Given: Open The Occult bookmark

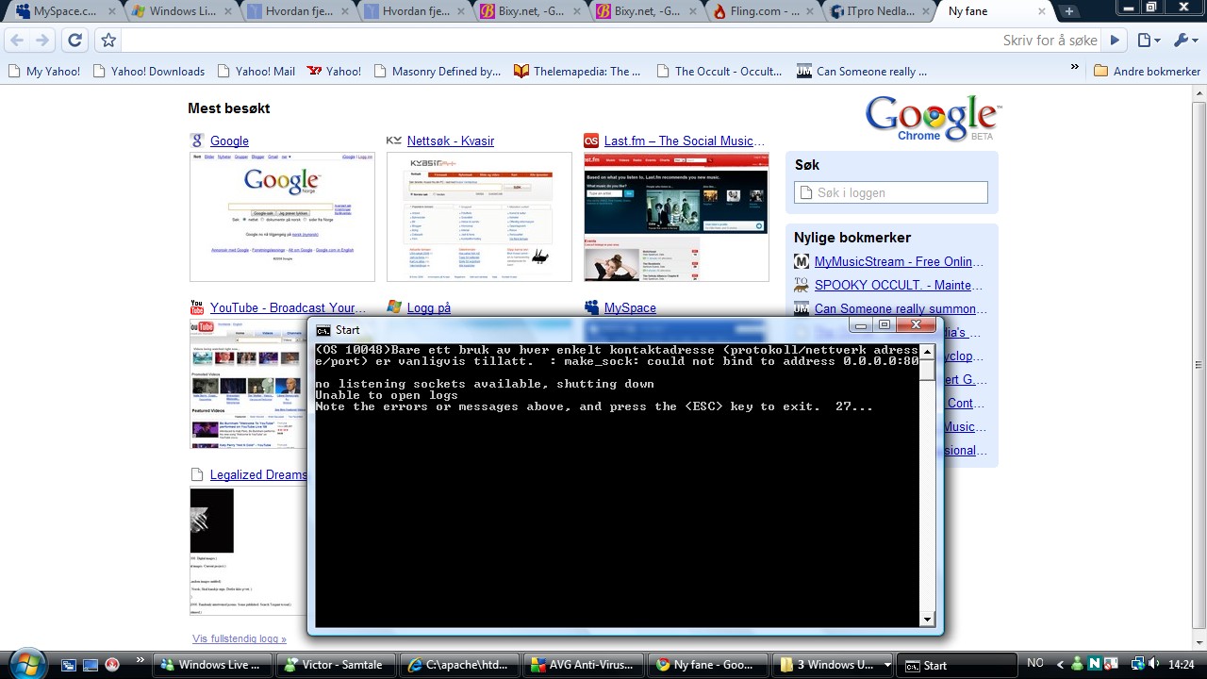Looking at the screenshot, I should 719,71.
